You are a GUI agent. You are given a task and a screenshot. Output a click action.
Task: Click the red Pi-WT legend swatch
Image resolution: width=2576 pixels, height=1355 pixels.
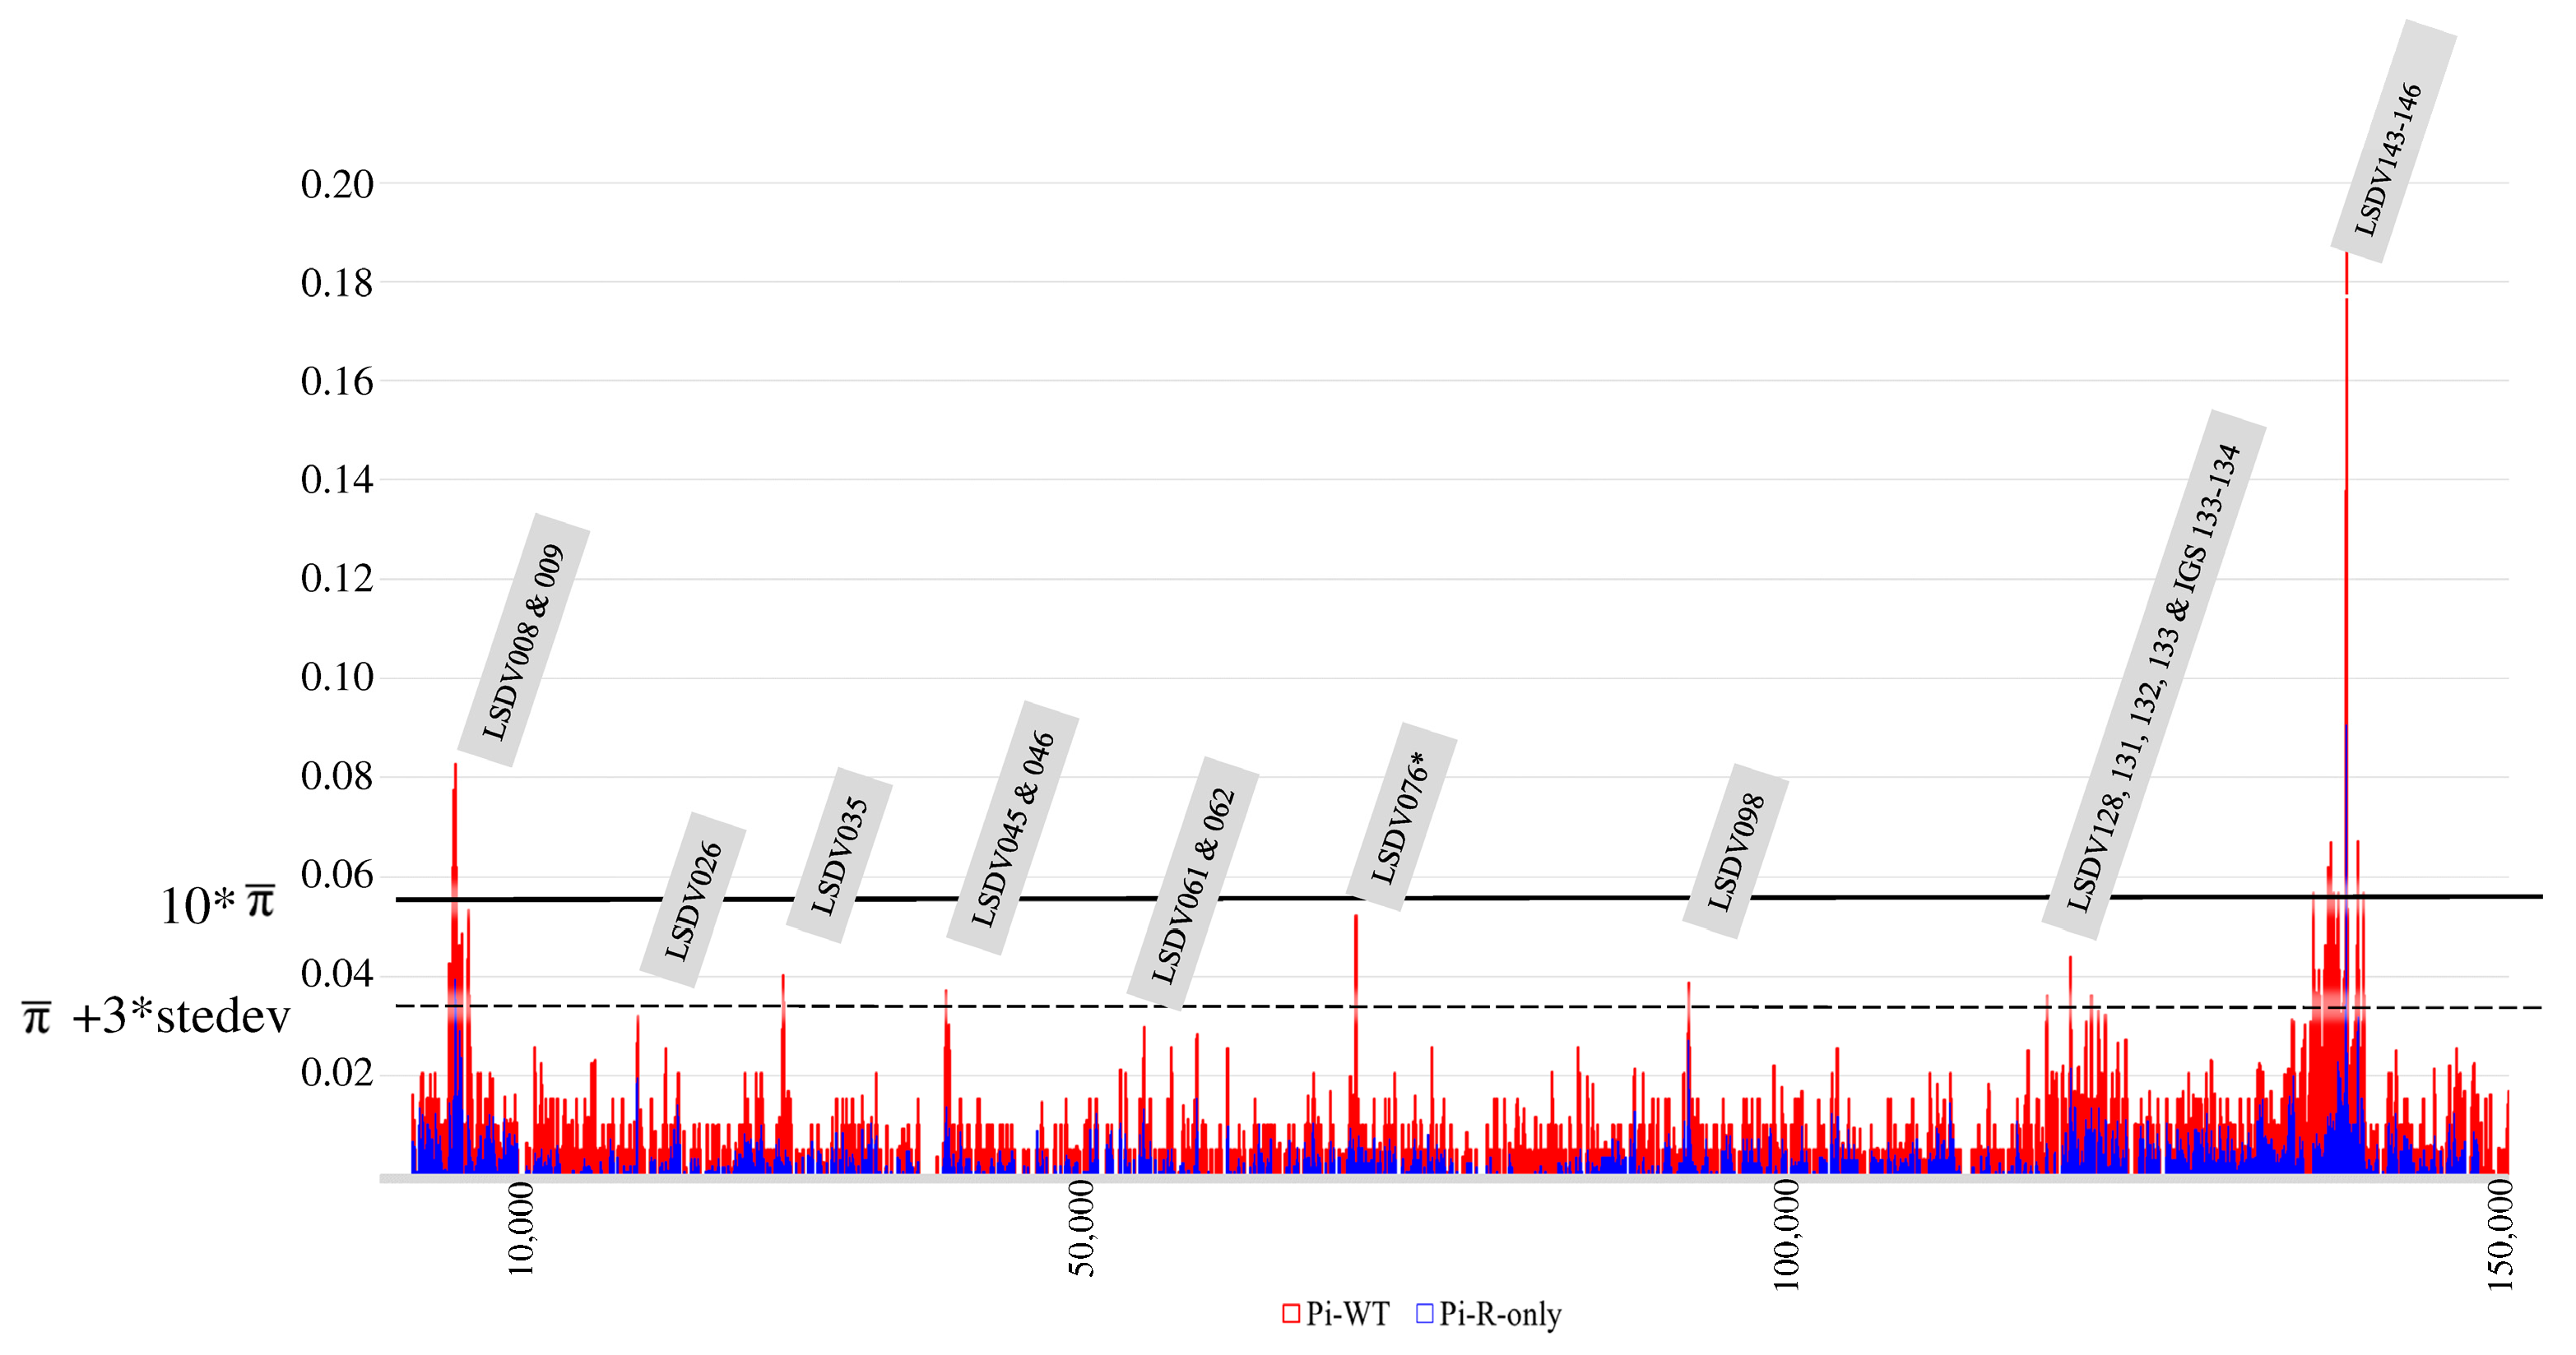[x=1291, y=1314]
